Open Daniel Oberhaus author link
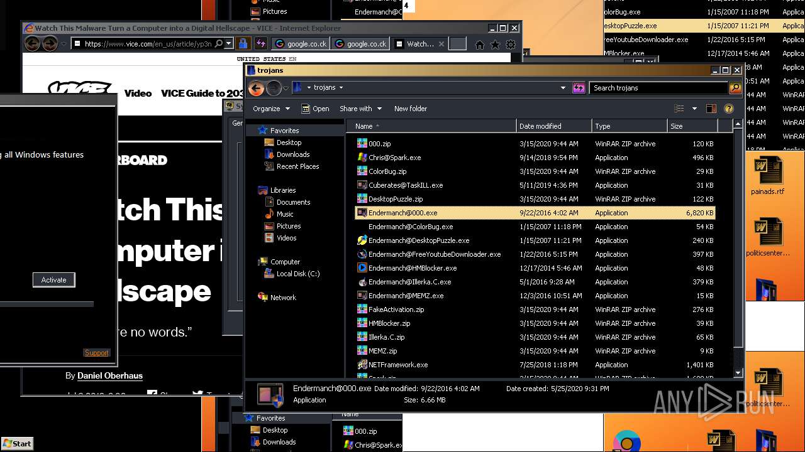The image size is (805, 452). point(110,375)
